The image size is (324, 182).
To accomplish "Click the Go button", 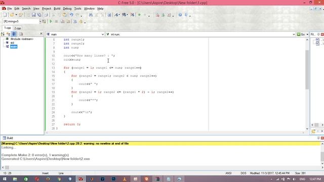I will point(301,34).
